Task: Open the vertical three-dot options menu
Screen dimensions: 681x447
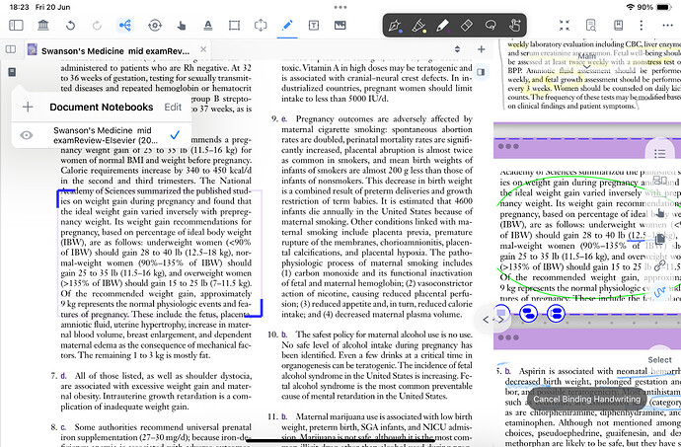Action: [x=642, y=26]
